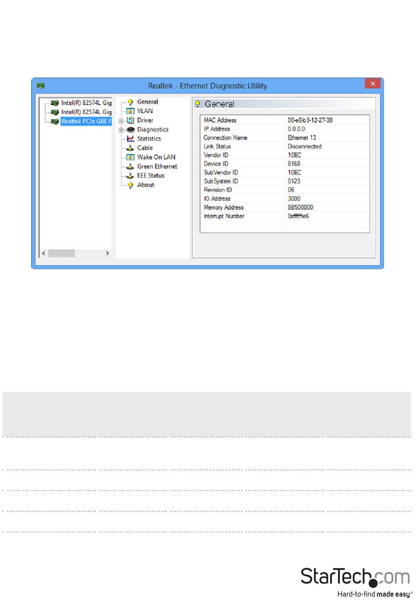Click the adapter list horizontal scrollbar thumb
416x601 pixels.
coord(61,253)
